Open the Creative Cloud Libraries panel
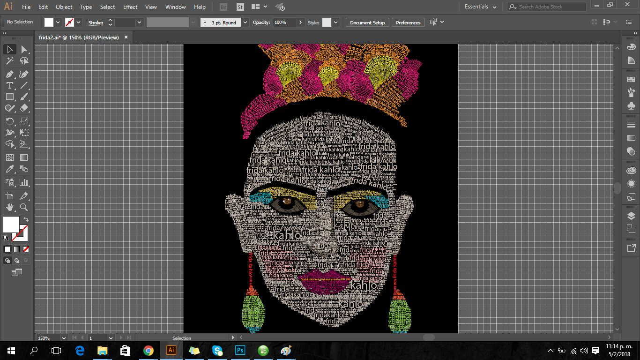Screen dimensions: 640x360 631,170
